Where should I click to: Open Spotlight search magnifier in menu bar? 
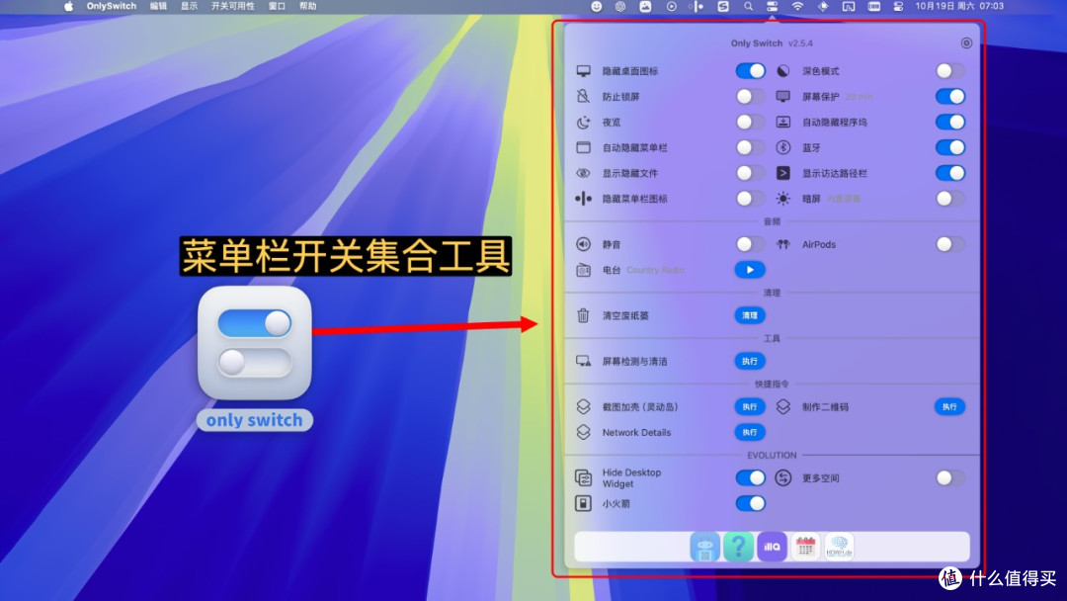point(748,6)
